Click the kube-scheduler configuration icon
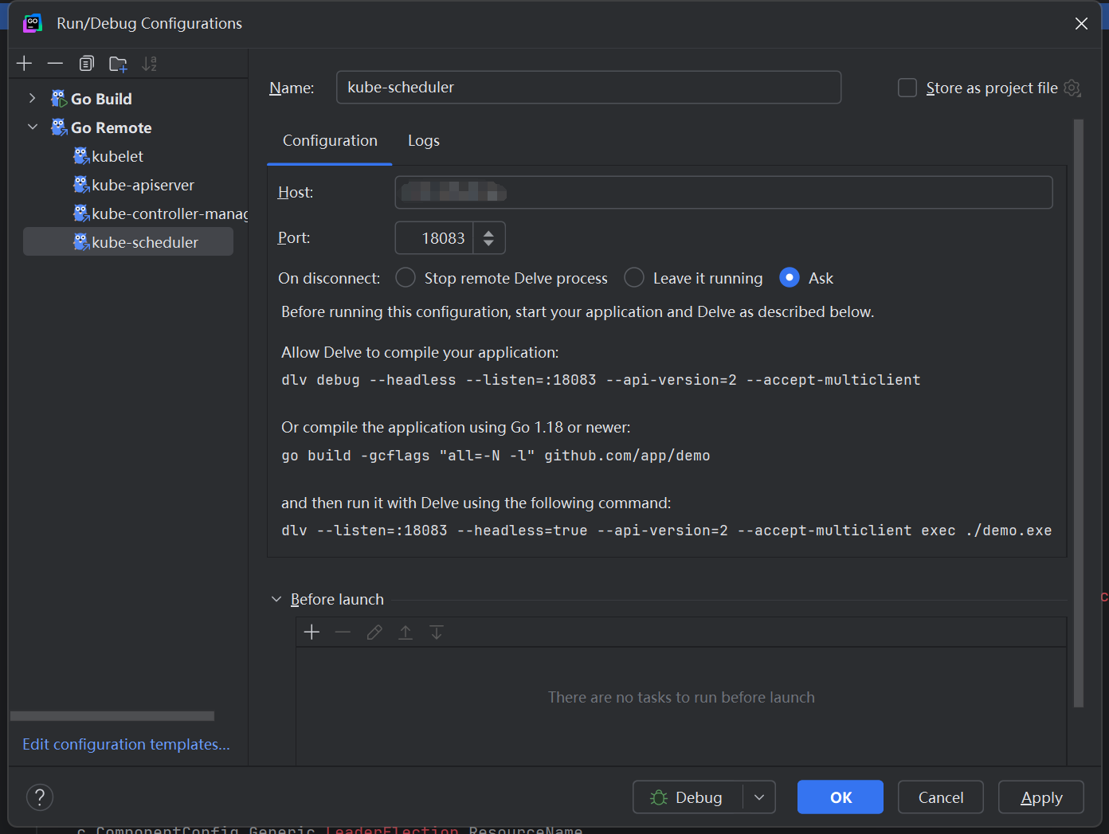 (x=81, y=242)
